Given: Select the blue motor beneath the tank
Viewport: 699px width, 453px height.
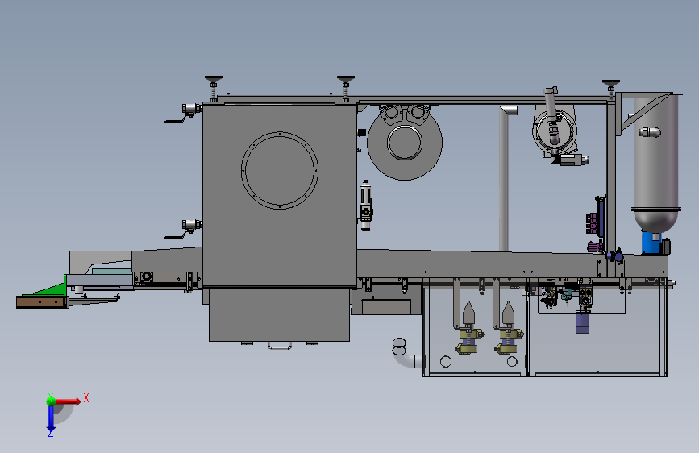Looking at the screenshot, I should pyautogui.click(x=651, y=242).
